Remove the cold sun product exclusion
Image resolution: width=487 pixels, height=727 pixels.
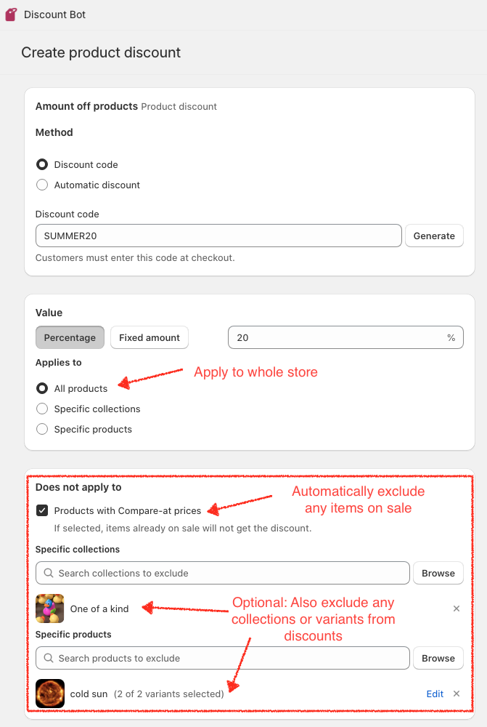(457, 694)
